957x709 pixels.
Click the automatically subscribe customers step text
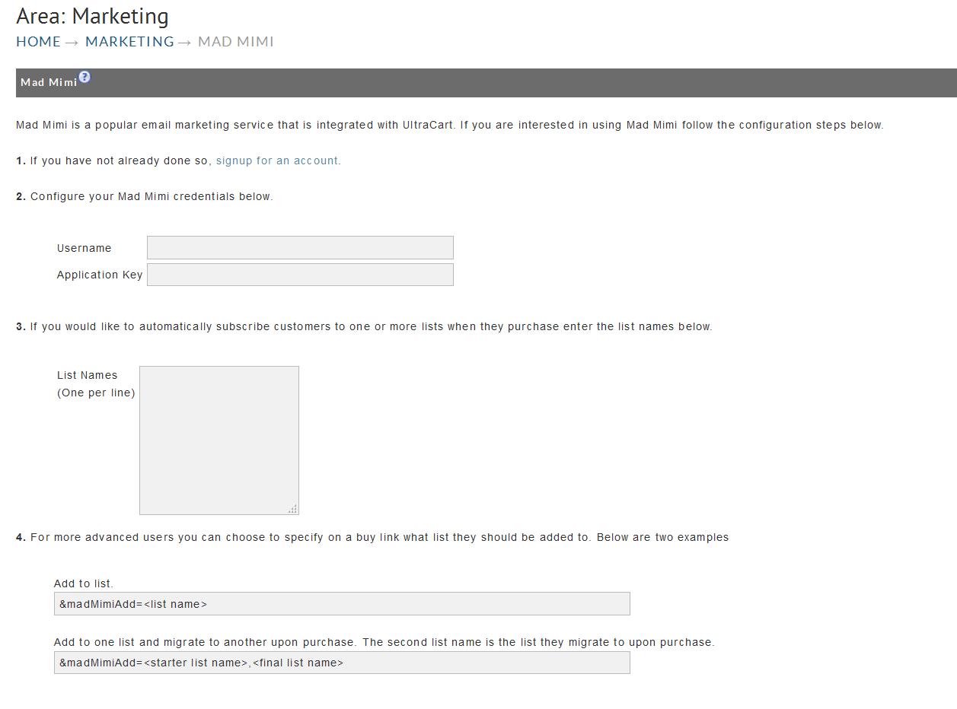pyautogui.click(x=364, y=326)
